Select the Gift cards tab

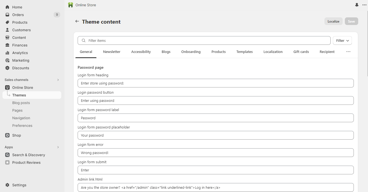click(301, 52)
